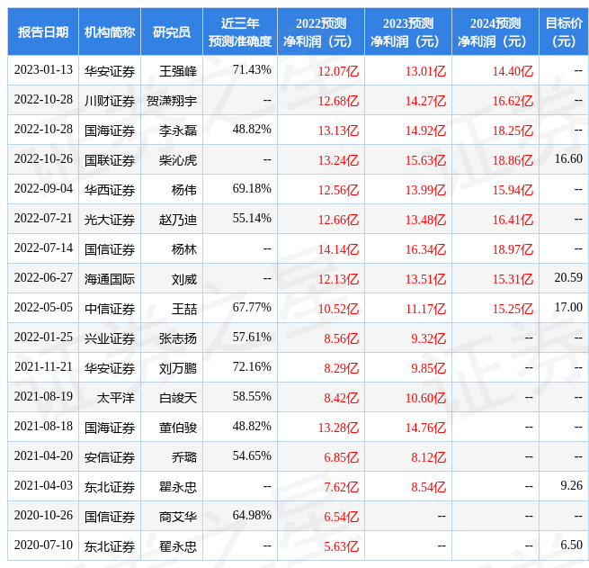Select researcher 李永磊
Viewport: 589px width, 568px height.
coord(178,131)
